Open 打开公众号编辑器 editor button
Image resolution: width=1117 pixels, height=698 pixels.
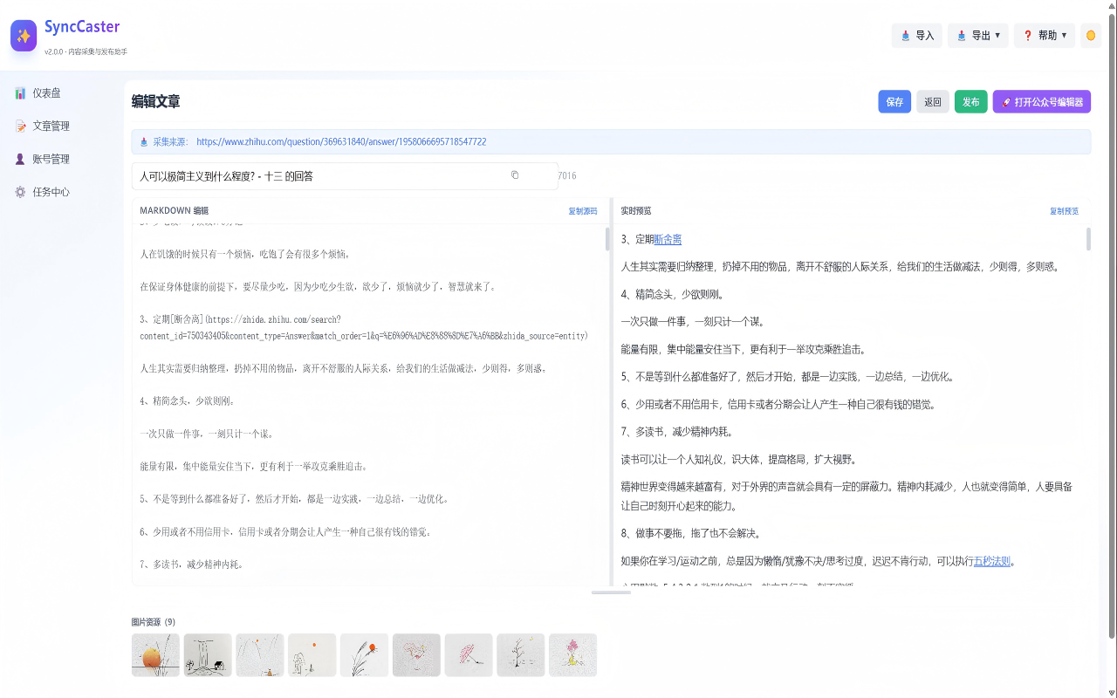[x=1041, y=102]
